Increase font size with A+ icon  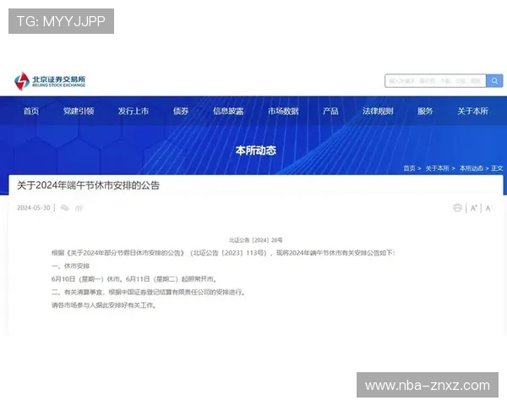coord(474,208)
